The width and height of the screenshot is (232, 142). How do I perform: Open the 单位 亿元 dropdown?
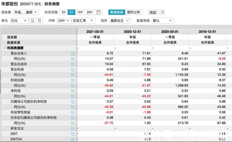coord(19,21)
